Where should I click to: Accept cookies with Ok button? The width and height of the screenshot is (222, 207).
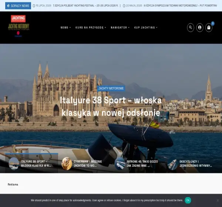pos(188,200)
